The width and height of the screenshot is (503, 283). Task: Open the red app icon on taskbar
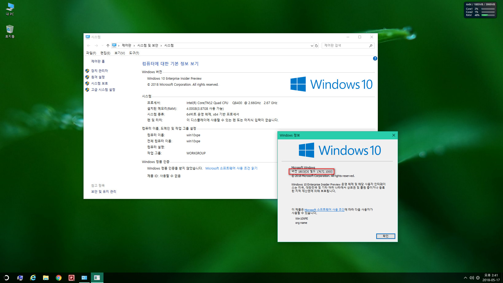coord(71,278)
